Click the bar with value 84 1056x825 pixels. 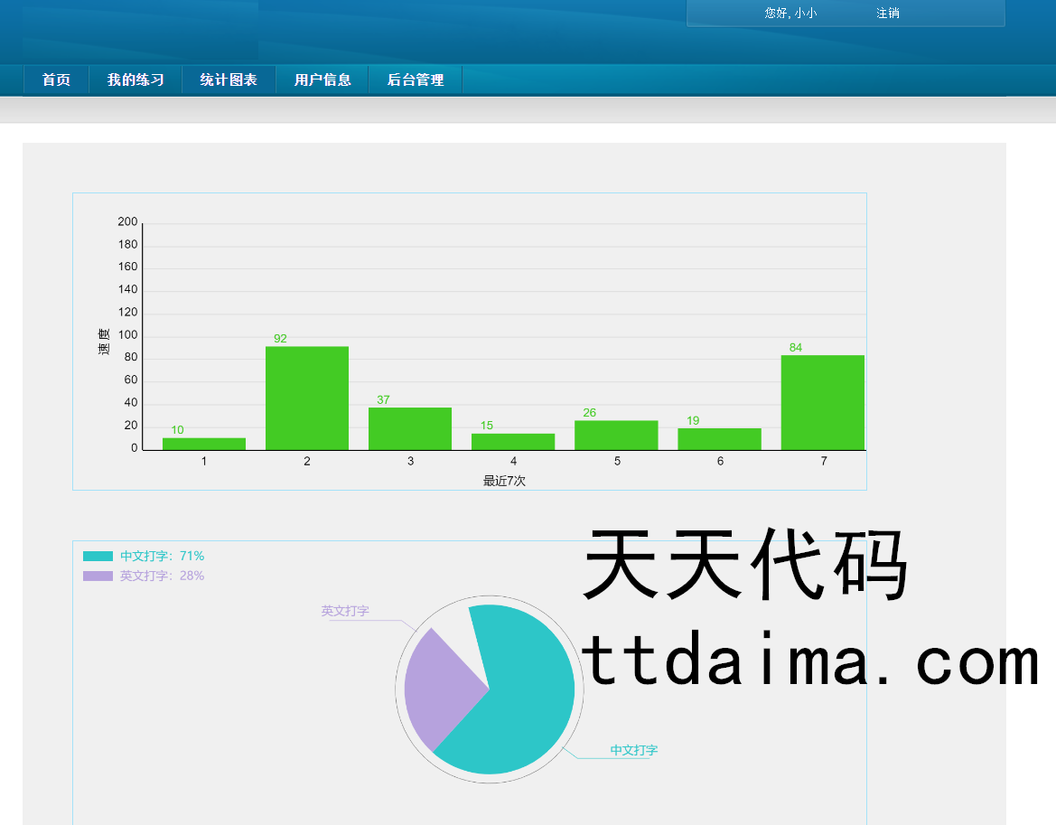(822, 402)
